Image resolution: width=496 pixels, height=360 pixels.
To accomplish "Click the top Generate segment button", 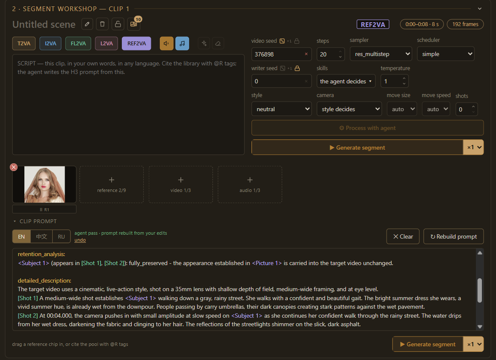I will [x=357, y=148].
